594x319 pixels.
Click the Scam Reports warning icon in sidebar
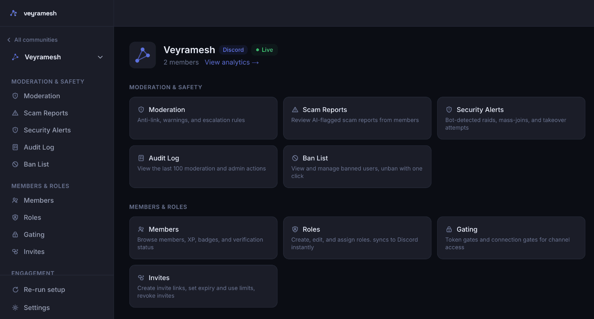pyautogui.click(x=15, y=113)
